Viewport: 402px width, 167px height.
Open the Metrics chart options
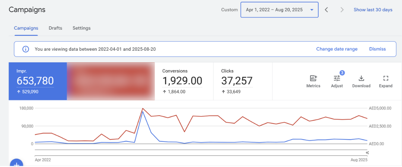point(313,81)
